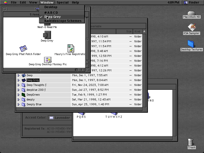Expand the Deep folder disclosure triangle
The height and width of the screenshot is (153, 204).
point(18,75)
